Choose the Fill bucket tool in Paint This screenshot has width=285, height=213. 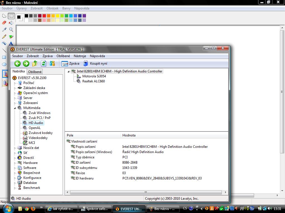click(x=11, y=23)
